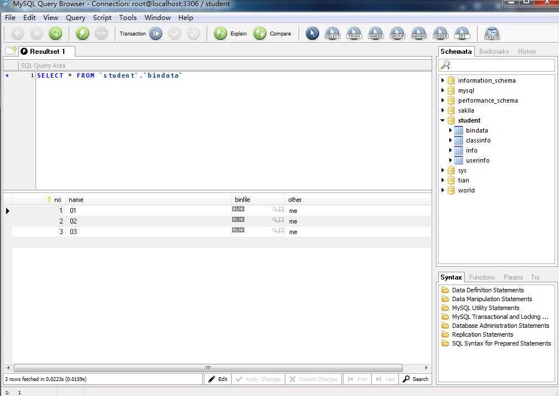Click the Search button below results
The height and width of the screenshot is (396, 559).
(x=416, y=379)
